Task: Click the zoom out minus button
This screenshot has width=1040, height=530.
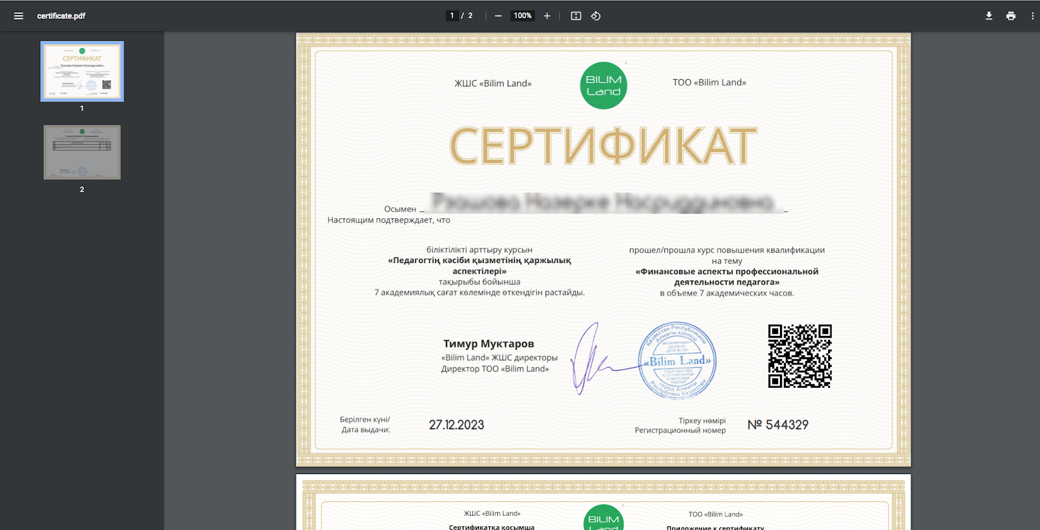Action: point(498,16)
